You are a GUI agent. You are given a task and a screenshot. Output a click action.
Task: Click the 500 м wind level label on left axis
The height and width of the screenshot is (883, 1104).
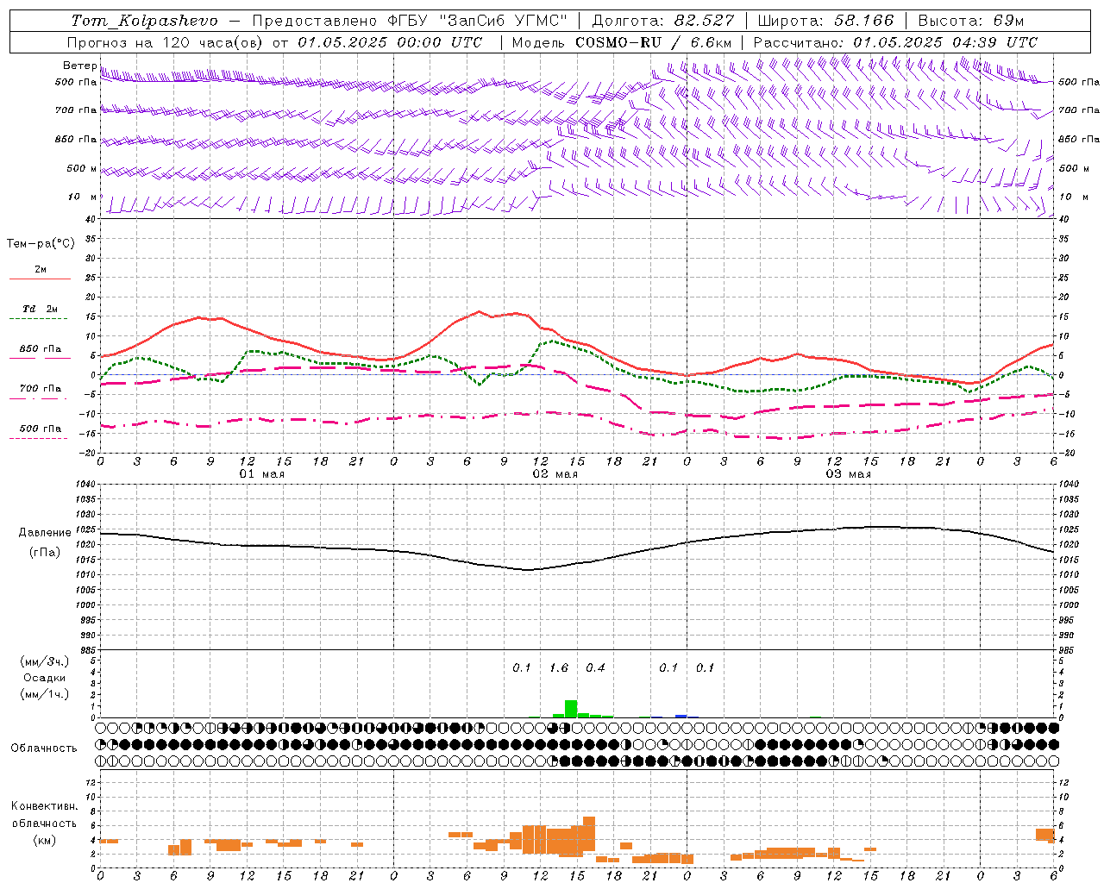click(x=82, y=168)
